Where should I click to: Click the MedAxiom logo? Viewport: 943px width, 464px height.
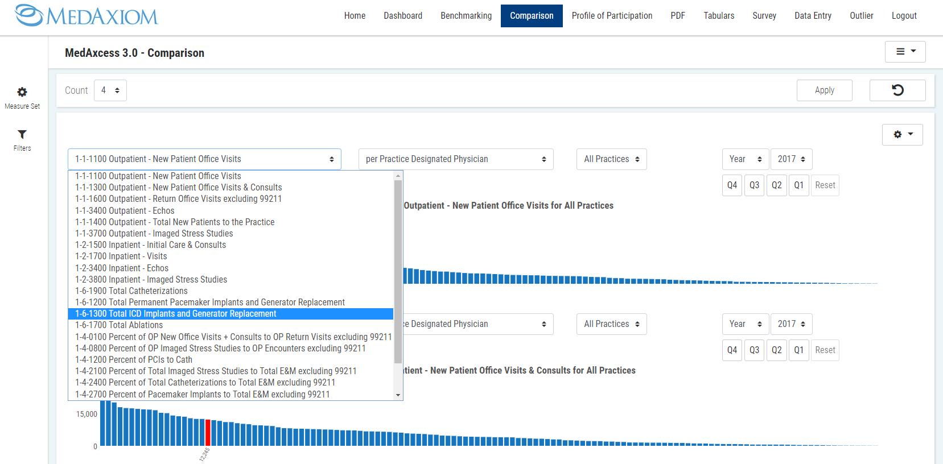87,16
